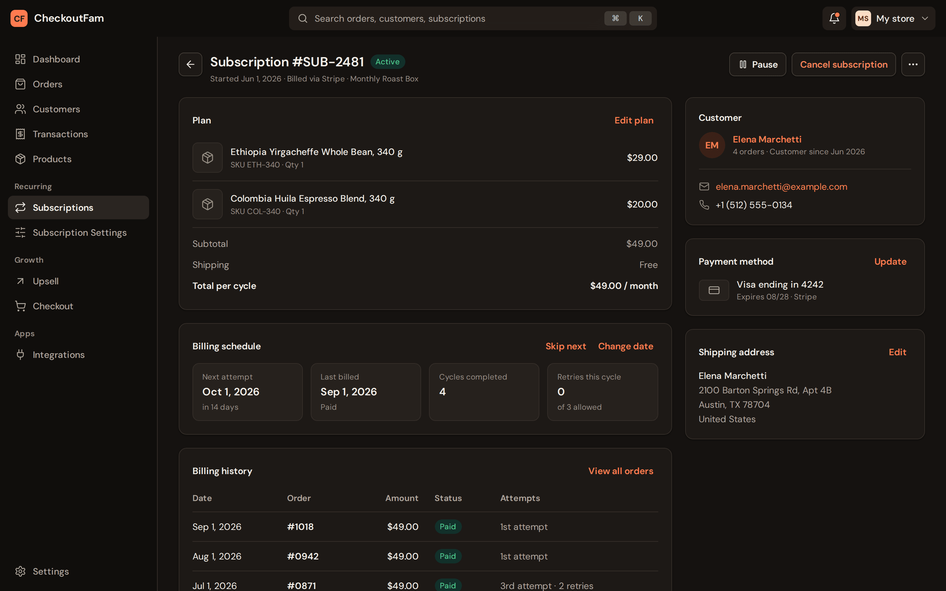Click Ethiopia Yirgacheffe Whole Bean product name

tap(316, 152)
